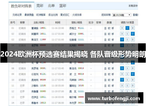Open 欧 data for row 01 塞浦路
Viewport: 146px width, 106px height.
click(109, 28)
